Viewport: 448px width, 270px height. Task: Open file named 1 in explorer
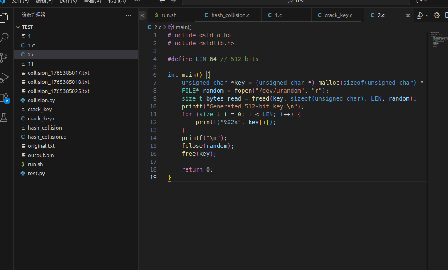(76, 36)
